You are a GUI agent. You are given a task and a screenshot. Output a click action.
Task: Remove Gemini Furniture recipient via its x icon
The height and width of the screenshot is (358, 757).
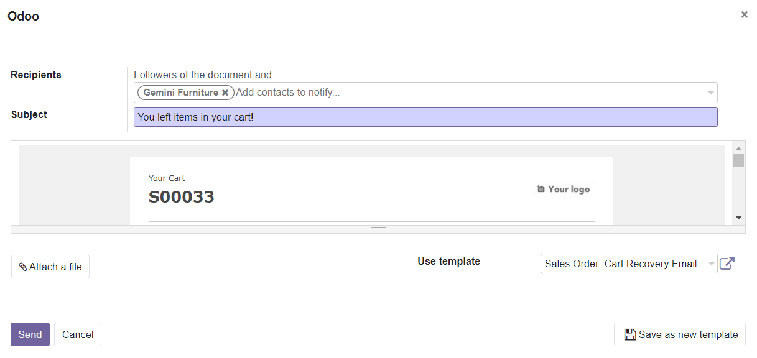click(225, 92)
